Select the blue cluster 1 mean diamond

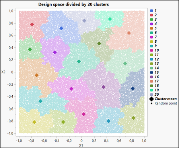pyautogui.click(x=61, y=28)
